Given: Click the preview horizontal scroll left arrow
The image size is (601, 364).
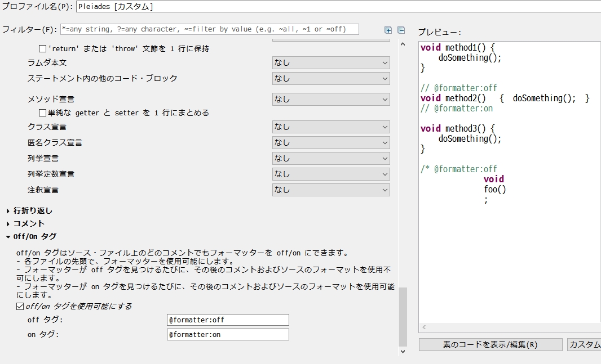Looking at the screenshot, I should coord(424,327).
